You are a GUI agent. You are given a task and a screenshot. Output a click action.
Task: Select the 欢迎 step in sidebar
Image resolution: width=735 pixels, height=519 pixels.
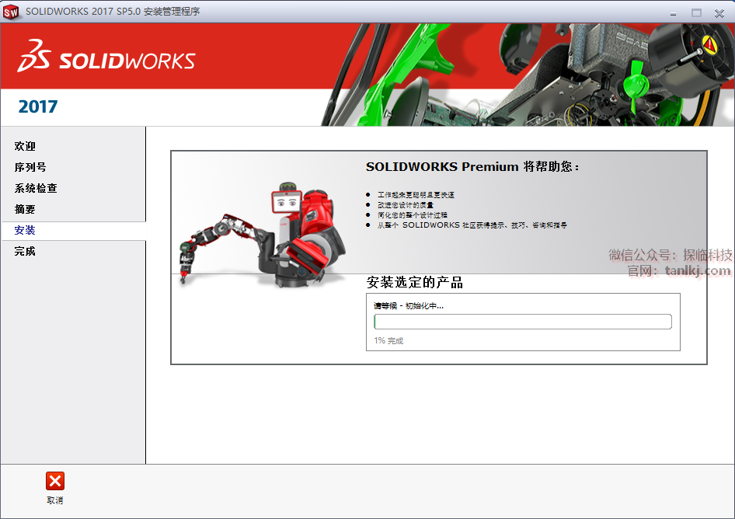[25, 146]
